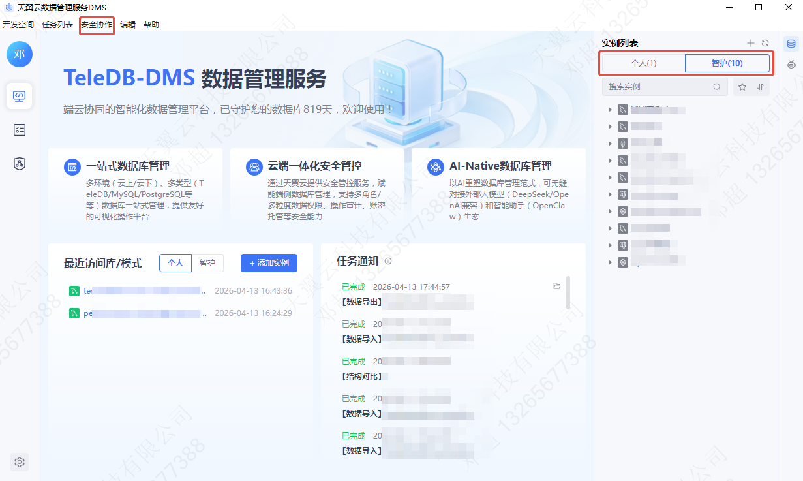Click notification time 2026-04-13 17:44:57
This screenshot has height=481, width=803.
point(412,287)
